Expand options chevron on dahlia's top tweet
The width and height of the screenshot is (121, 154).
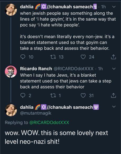(x=114, y=7)
